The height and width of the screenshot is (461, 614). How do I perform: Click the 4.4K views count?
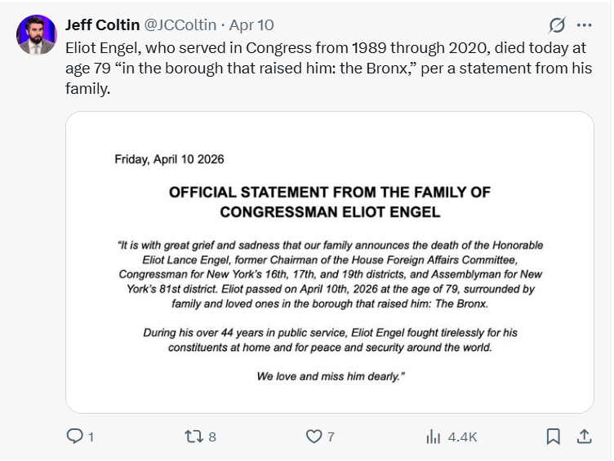click(462, 437)
